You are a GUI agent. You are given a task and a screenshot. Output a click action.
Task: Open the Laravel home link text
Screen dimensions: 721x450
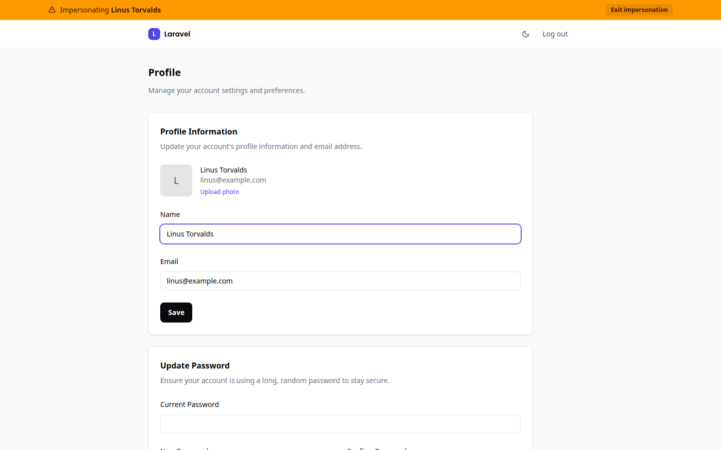point(177,34)
